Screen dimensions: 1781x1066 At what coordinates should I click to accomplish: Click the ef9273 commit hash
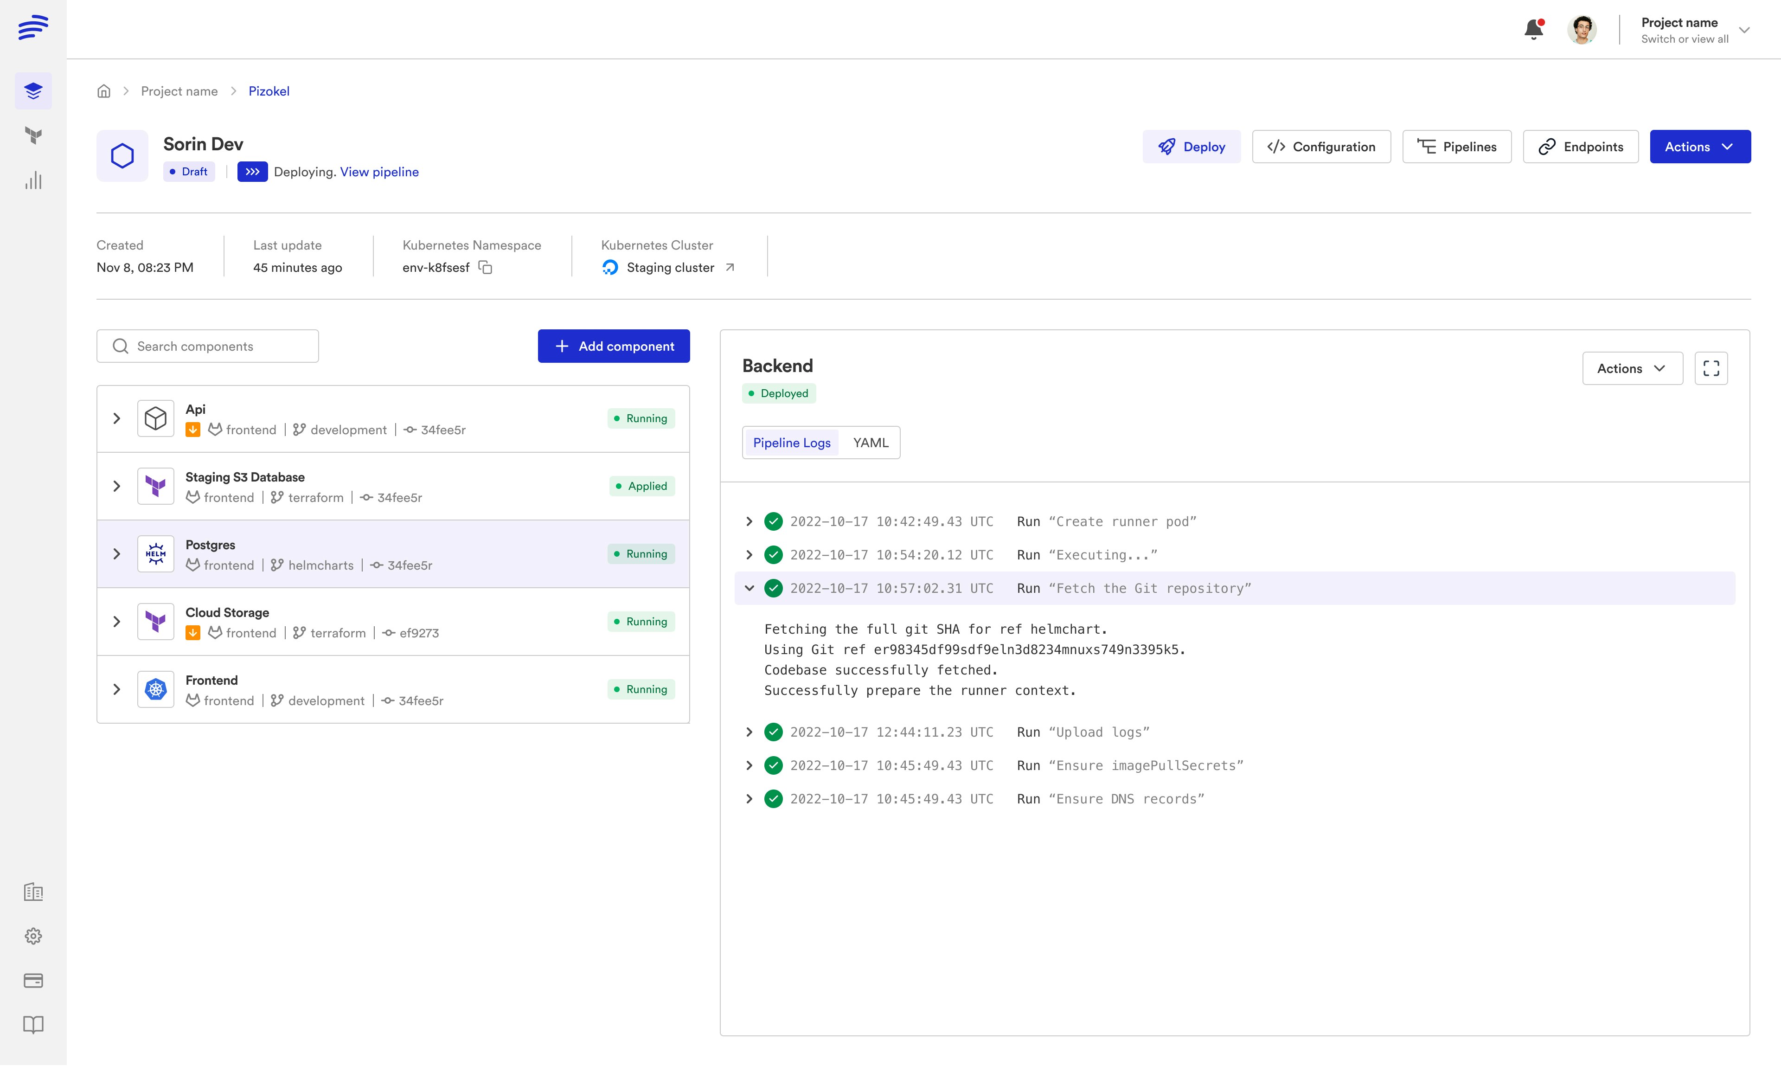click(419, 633)
